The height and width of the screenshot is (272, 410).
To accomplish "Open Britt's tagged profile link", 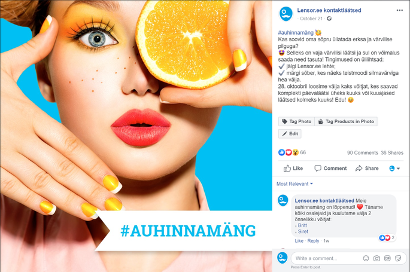I will [x=302, y=225].
